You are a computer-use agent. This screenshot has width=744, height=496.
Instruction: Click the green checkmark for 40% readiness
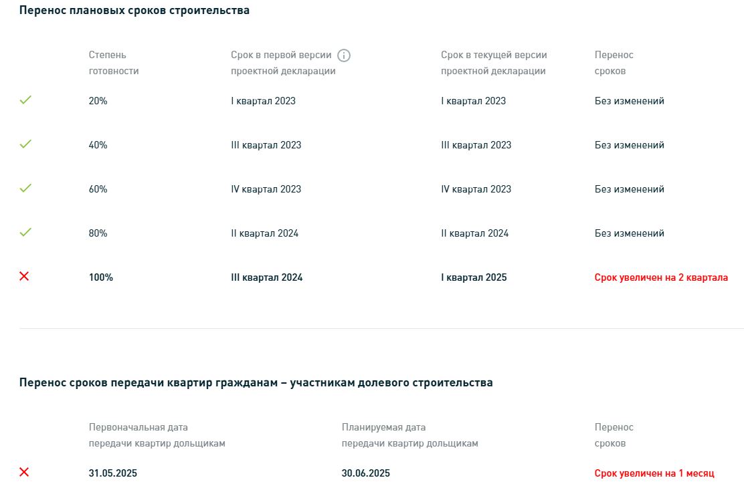pos(25,144)
